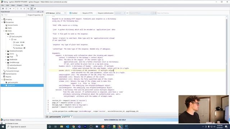
Task: Open the authentication default dropdown
Action: tap(120, 13)
